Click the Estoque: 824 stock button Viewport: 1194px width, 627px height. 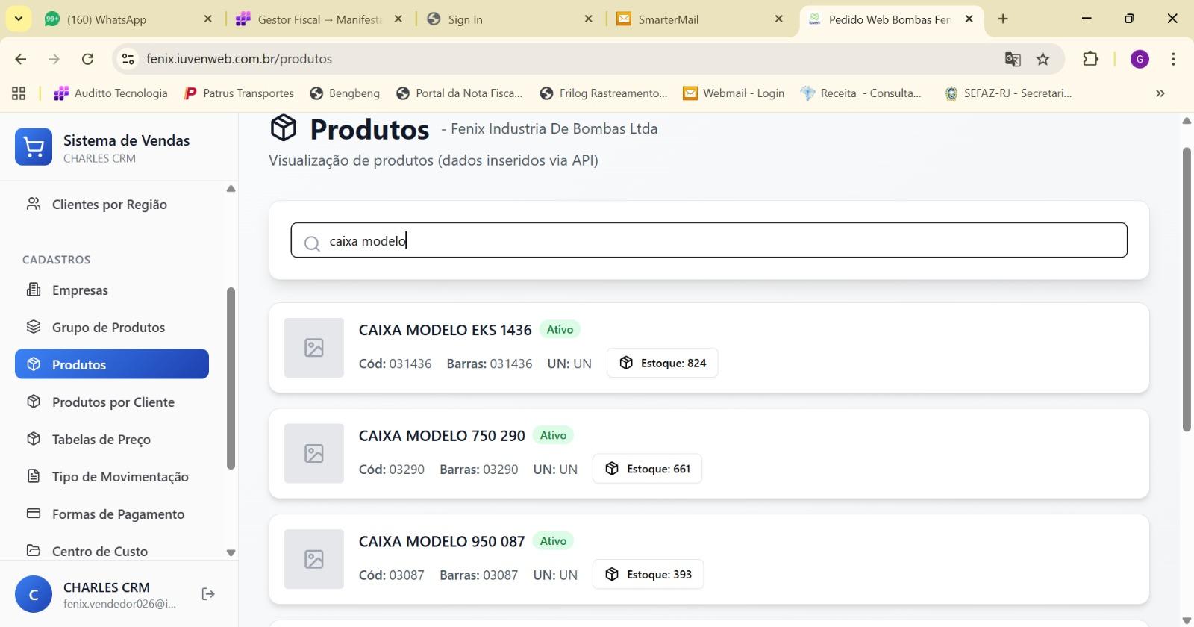pos(663,364)
